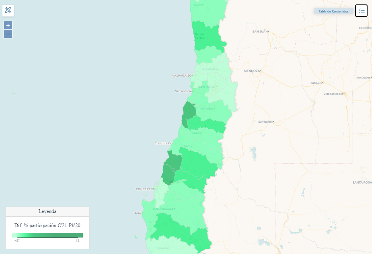Click the Curicó map label
This screenshot has height=254, width=372.
click(x=197, y=133)
